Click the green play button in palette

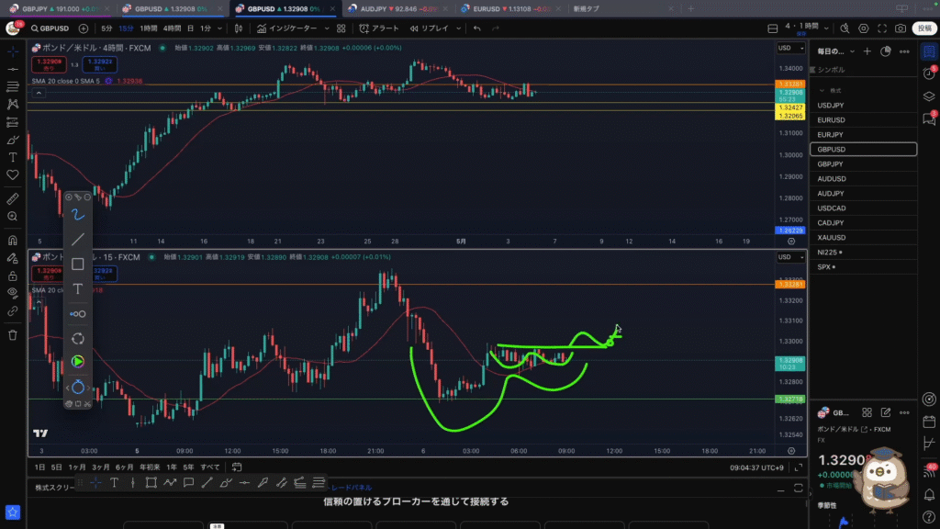coord(78,362)
